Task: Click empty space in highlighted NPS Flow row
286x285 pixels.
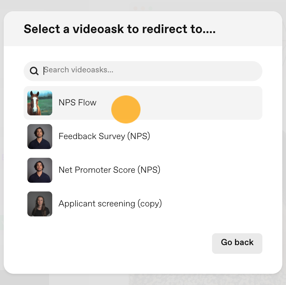Action: (201, 103)
